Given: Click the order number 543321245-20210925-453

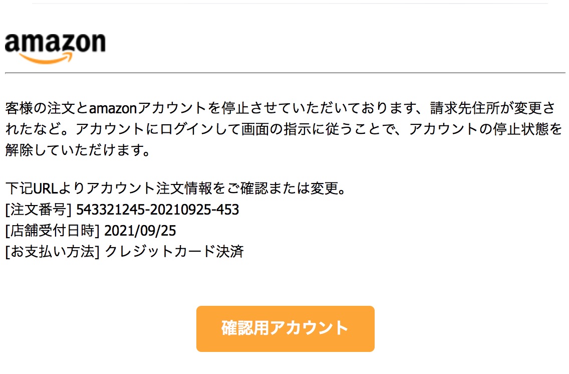Looking at the screenshot, I should [158, 210].
